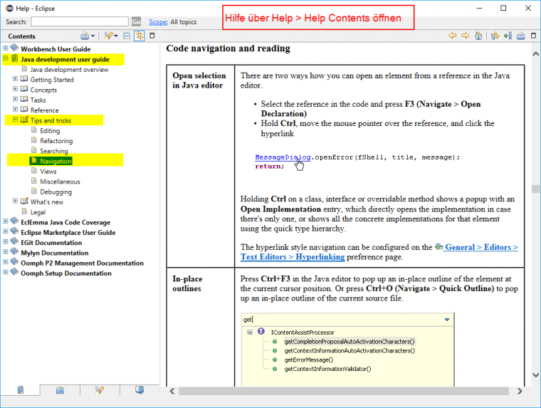The width and height of the screenshot is (541, 408).
Task: Click the Workbench User Guide book icon
Action: 14,48
